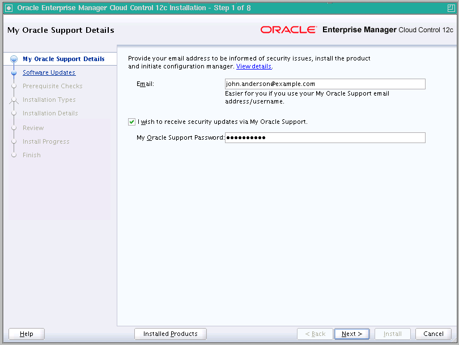The height and width of the screenshot is (345, 459).
Task: Focus the My Oracle Support Password field
Action: point(325,137)
